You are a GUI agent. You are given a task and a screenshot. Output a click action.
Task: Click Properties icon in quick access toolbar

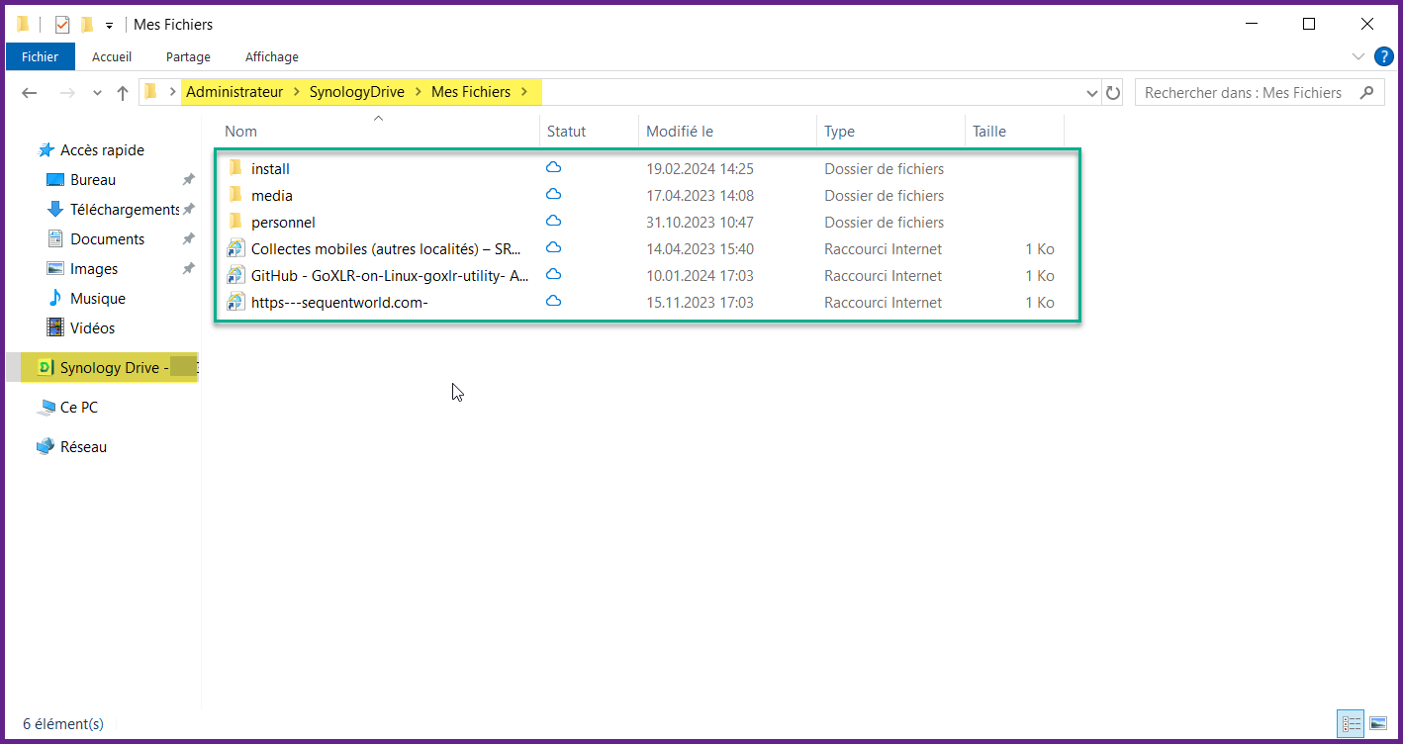[x=62, y=25]
